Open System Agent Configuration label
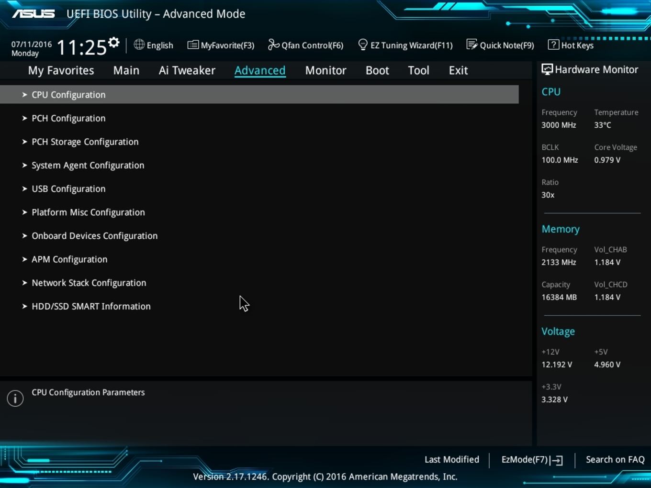This screenshot has height=488, width=651. point(88,165)
